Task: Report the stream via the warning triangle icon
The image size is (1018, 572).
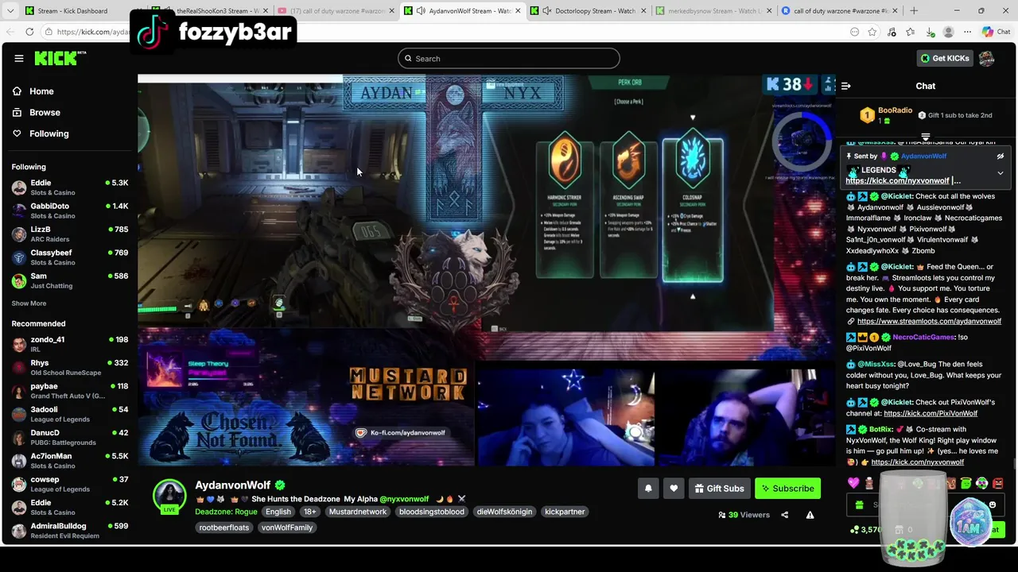Action: pyautogui.click(x=810, y=515)
